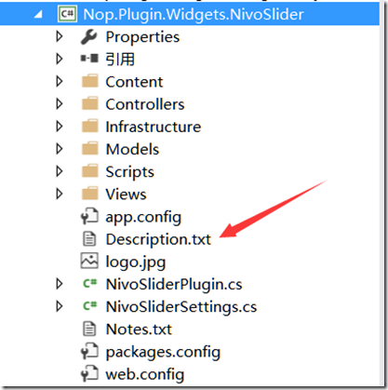Expand the Infrastructure folder
This screenshot has height=390, width=388.
coord(60,127)
